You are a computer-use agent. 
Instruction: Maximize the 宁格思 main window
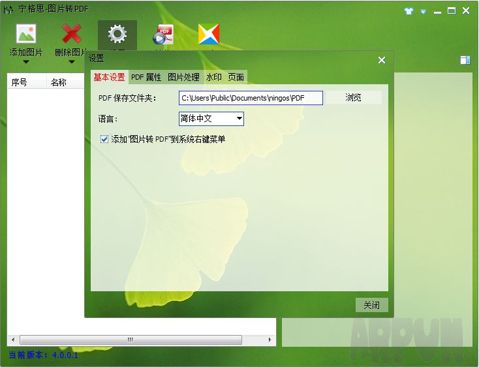452,11
